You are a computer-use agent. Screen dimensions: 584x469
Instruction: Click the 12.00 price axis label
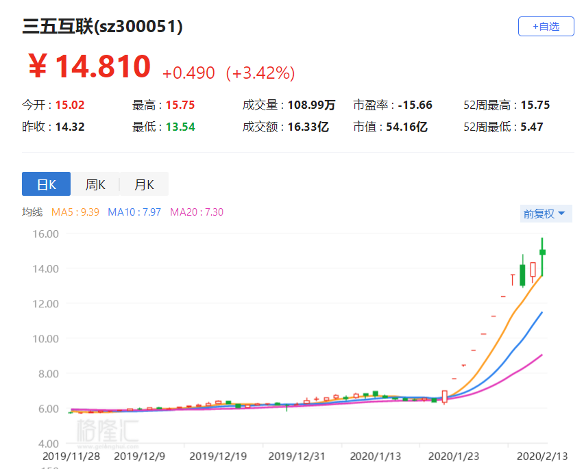45,304
